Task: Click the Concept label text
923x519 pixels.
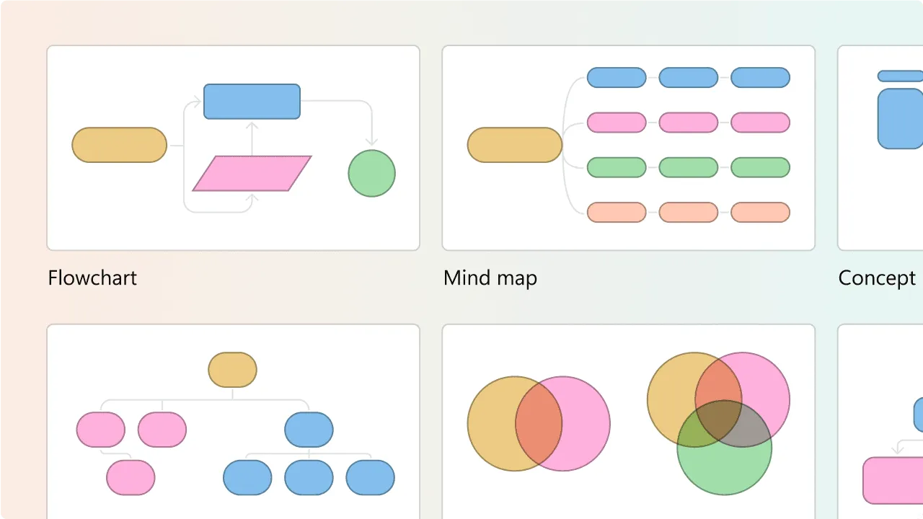Action: pos(877,278)
